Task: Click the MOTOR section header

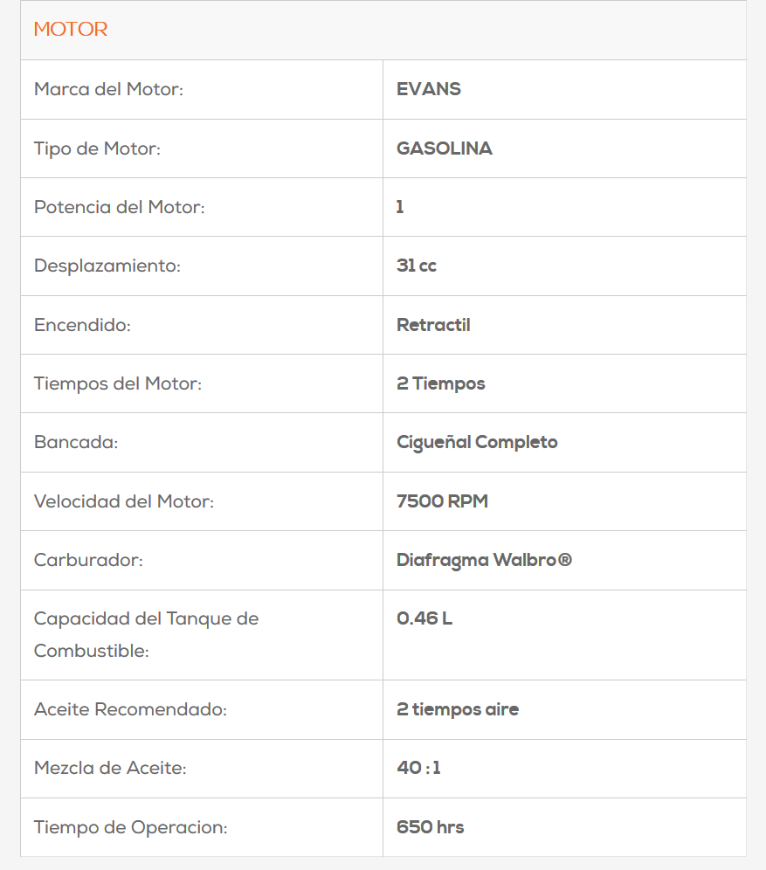Action: click(x=71, y=30)
